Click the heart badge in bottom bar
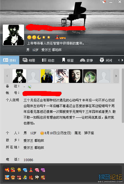This screenshot has width=124, height=184. (x=7, y=170)
